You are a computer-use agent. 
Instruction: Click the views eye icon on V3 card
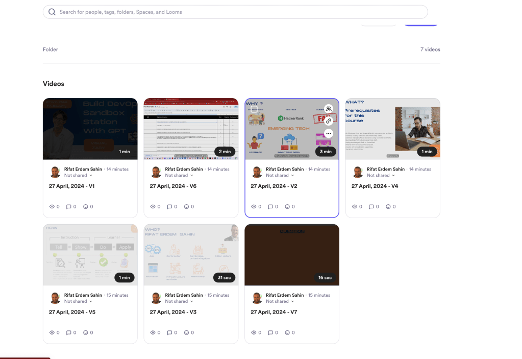tap(153, 332)
